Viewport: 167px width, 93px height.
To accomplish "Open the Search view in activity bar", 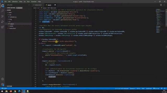I will tap(2, 11).
